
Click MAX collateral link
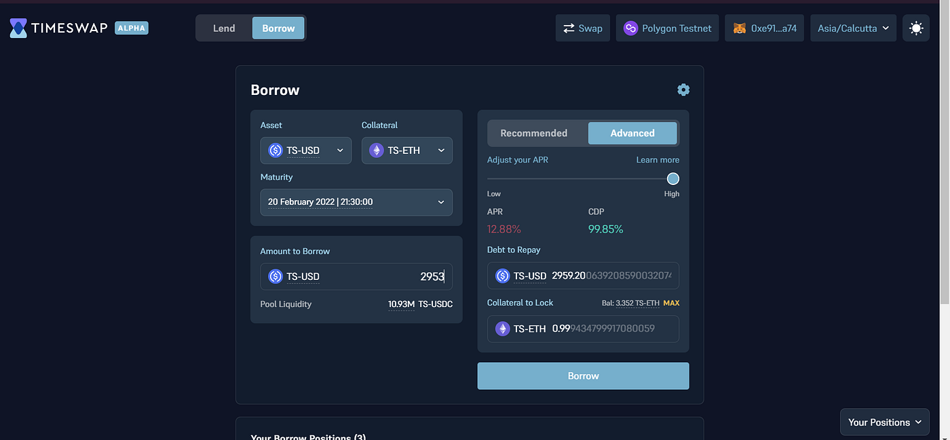[671, 303]
